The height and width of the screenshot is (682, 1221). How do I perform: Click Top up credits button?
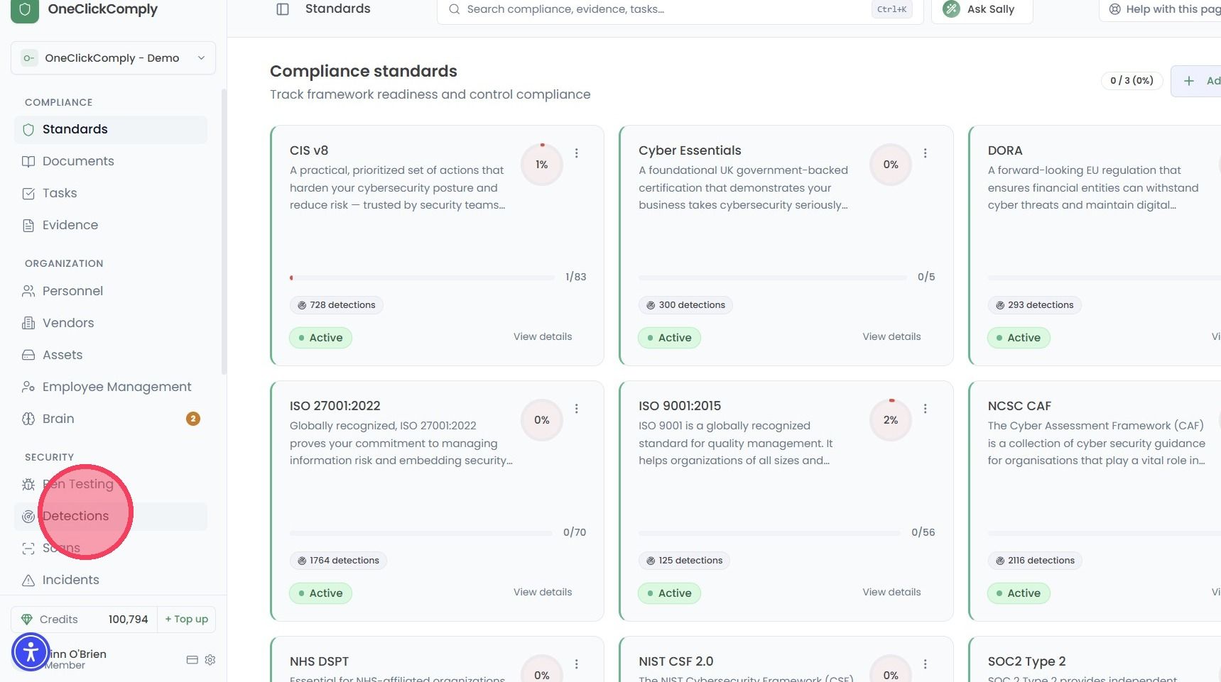(x=187, y=619)
